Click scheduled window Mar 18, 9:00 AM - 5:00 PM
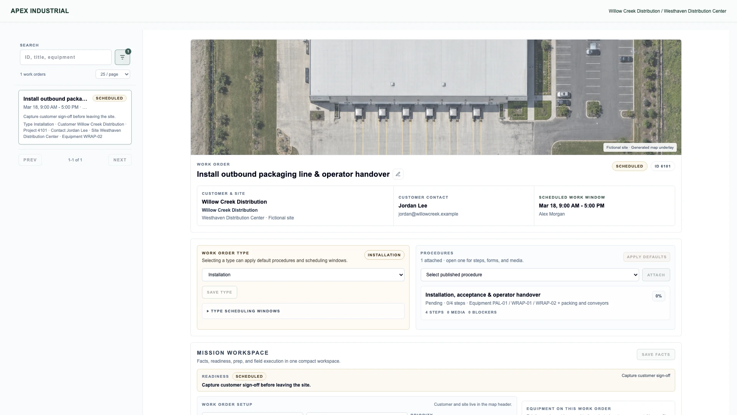This screenshot has height=415, width=737. tap(572, 206)
